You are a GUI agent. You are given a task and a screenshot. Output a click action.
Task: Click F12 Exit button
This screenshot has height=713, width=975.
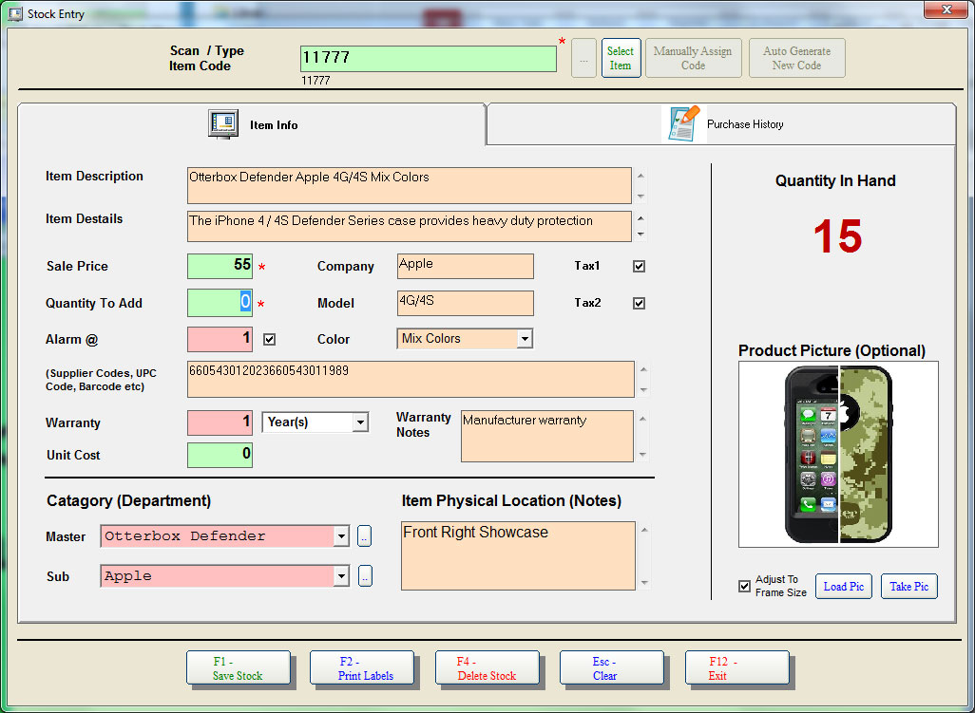coord(737,668)
